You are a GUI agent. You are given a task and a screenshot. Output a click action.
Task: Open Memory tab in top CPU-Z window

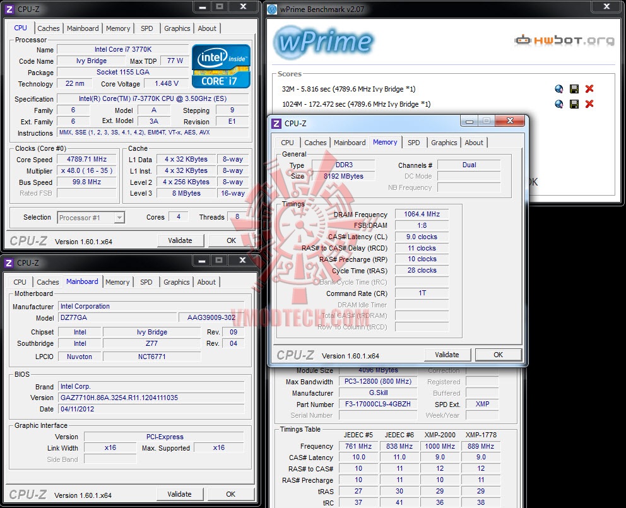click(x=118, y=28)
